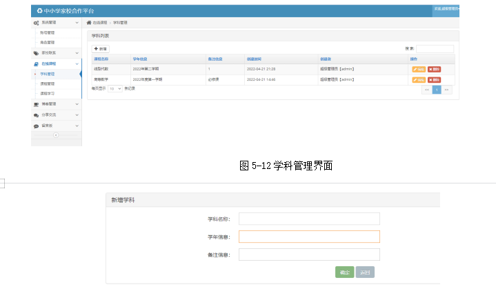Select 学科管理 in the sidebar
The image size is (496, 289).
click(48, 74)
